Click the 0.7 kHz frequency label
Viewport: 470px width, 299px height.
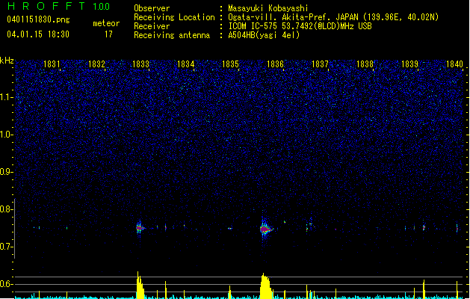6,247
